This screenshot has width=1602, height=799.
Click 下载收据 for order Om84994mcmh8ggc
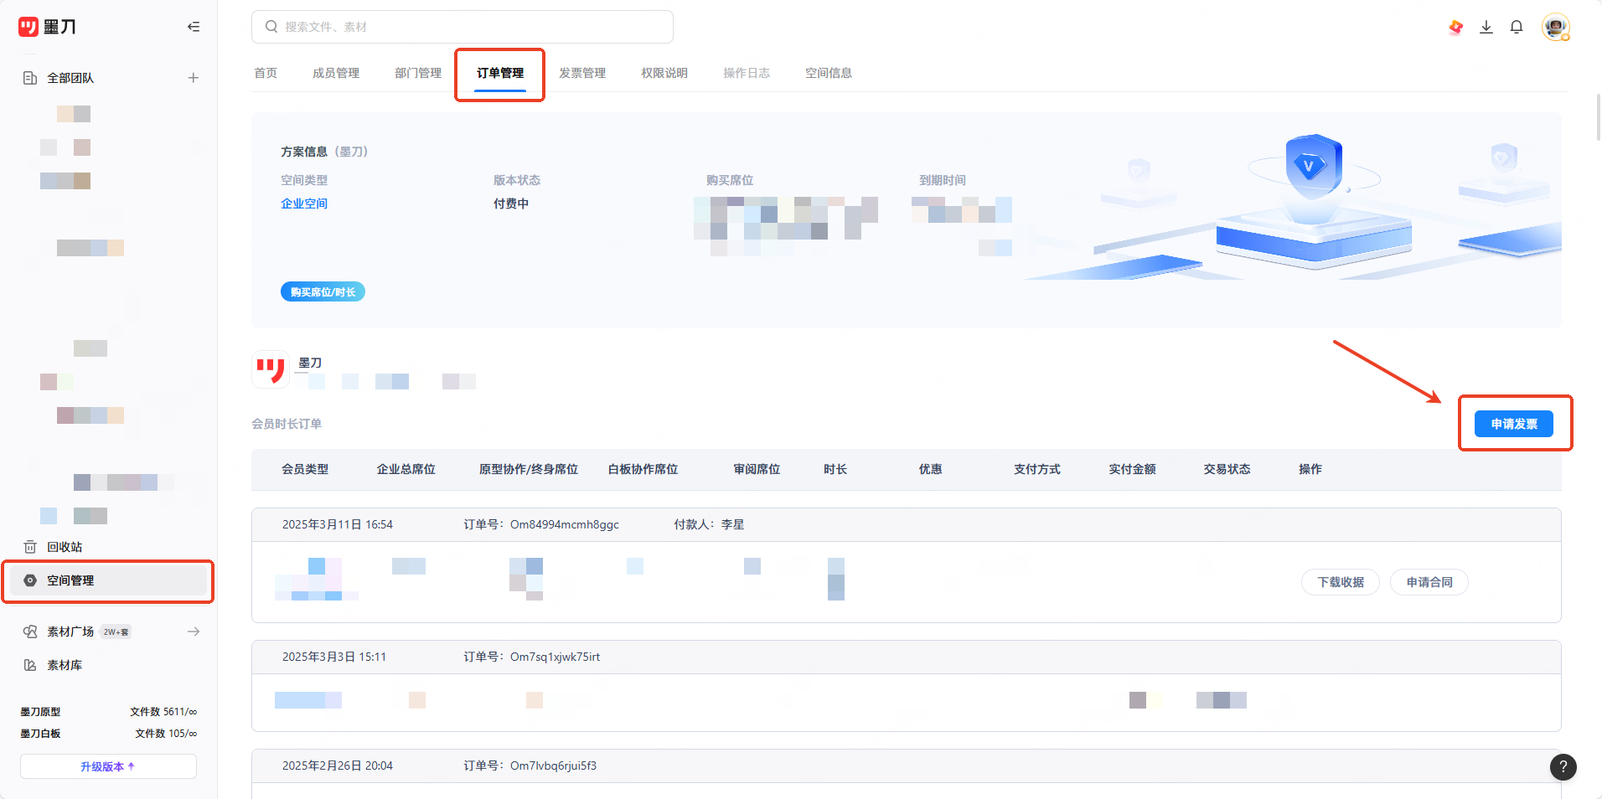coord(1341,582)
